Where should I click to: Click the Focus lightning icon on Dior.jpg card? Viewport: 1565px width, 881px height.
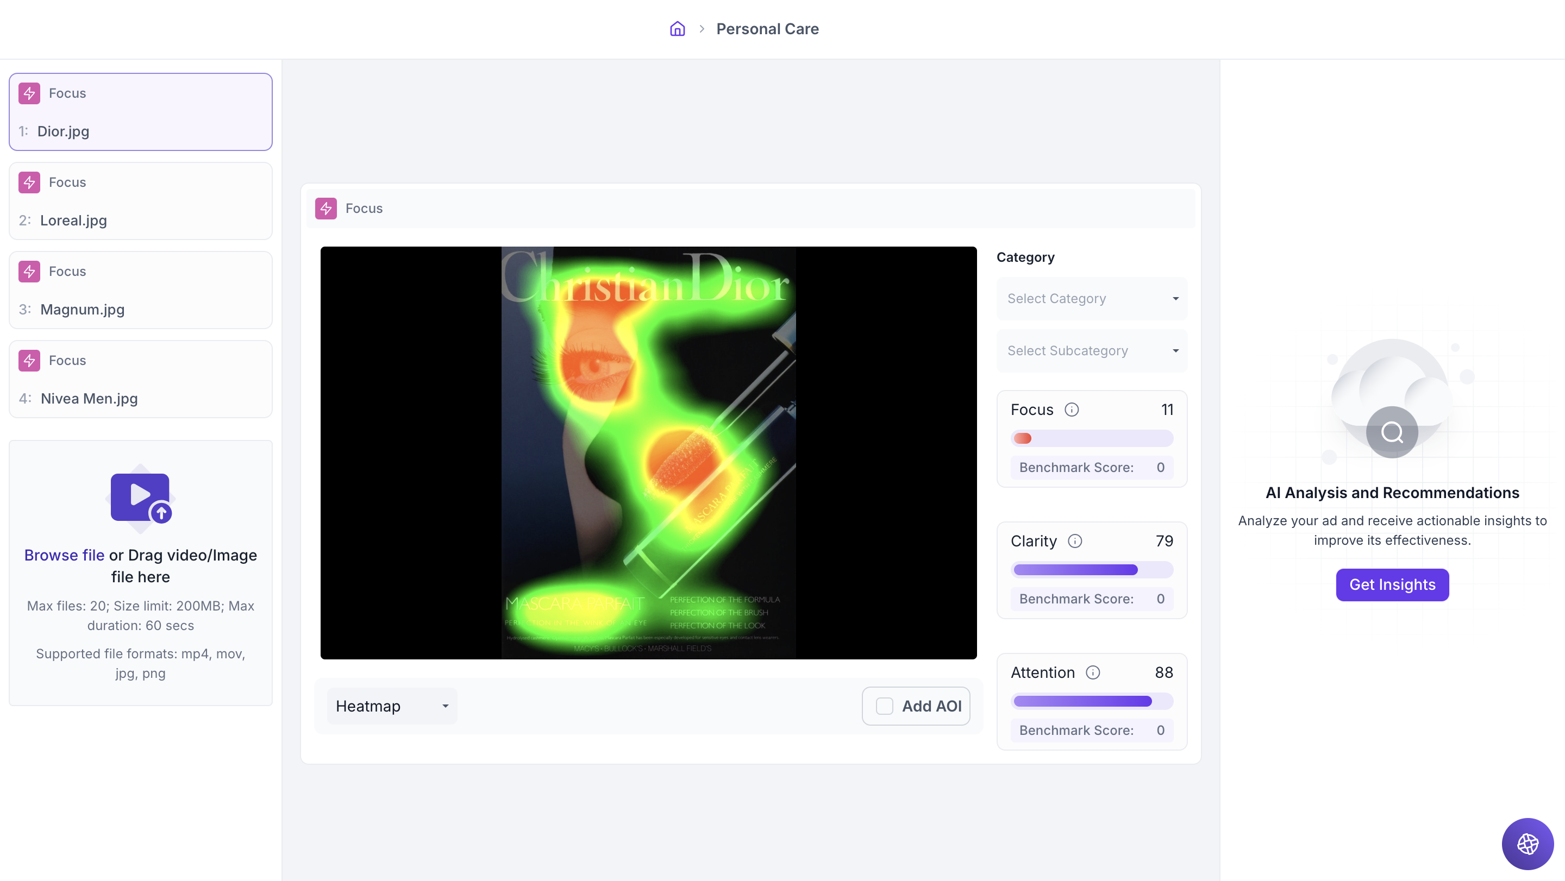(29, 93)
